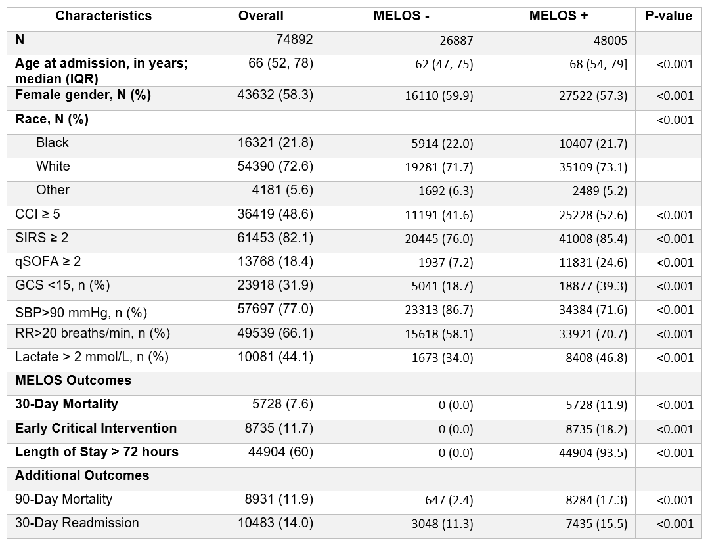
Task: Select the MELOS Outcomes section heading
Action: [x=74, y=381]
